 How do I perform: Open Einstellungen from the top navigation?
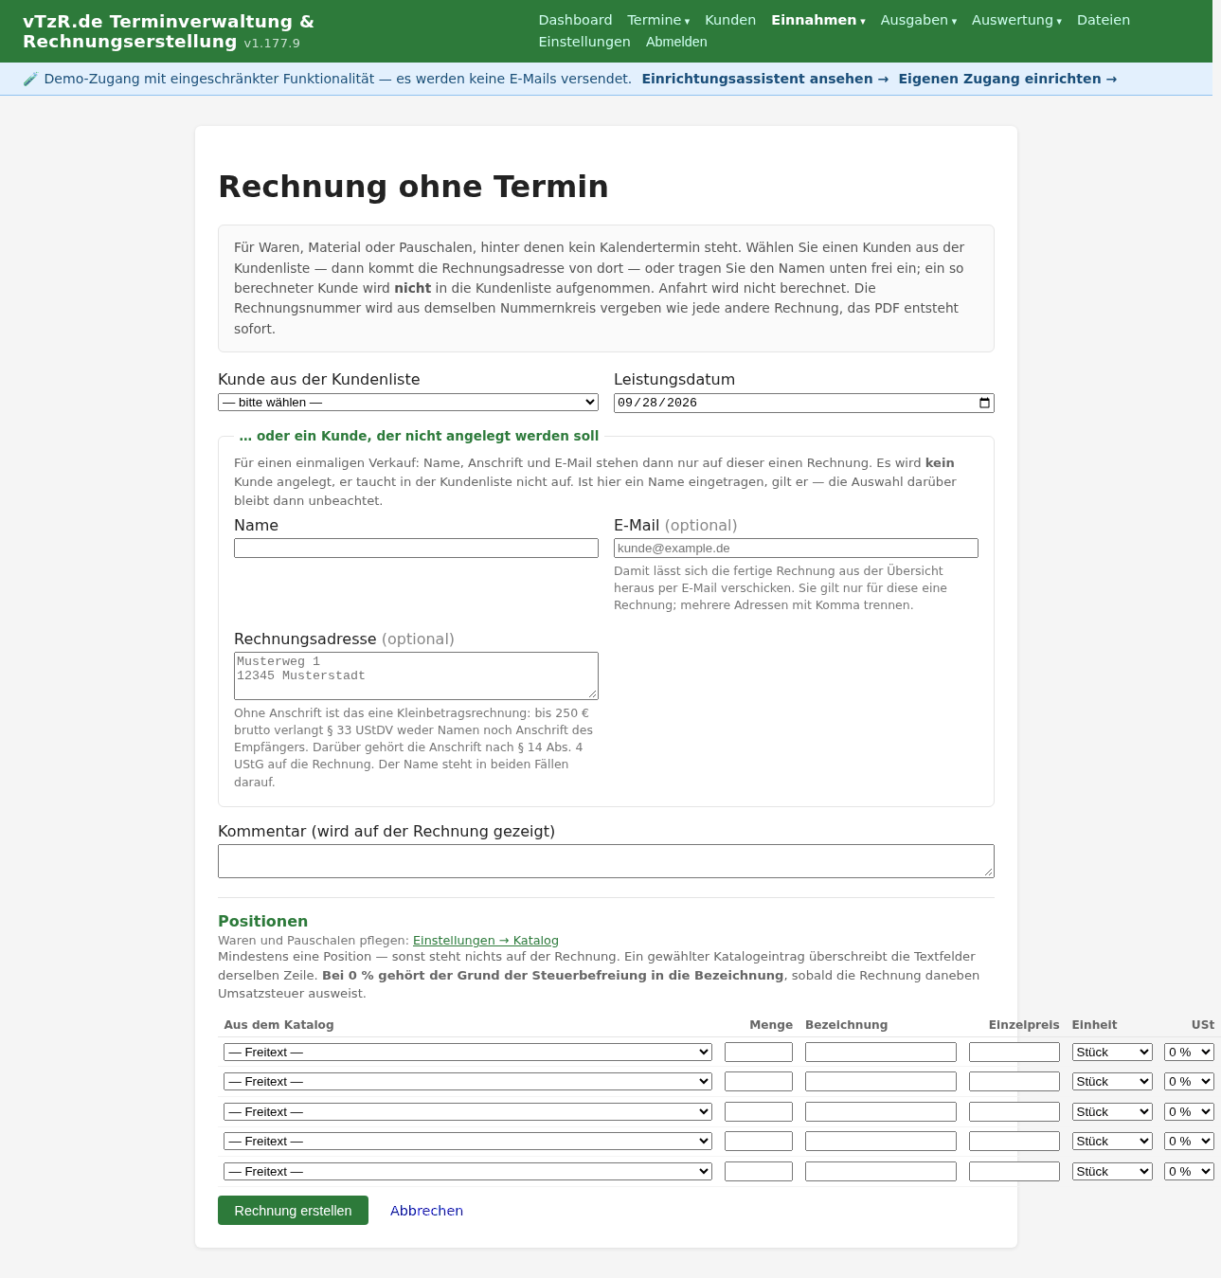point(584,42)
